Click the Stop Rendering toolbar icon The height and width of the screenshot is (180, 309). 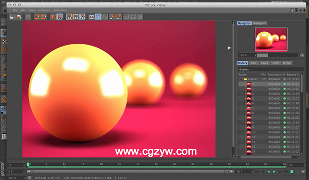[28, 17]
